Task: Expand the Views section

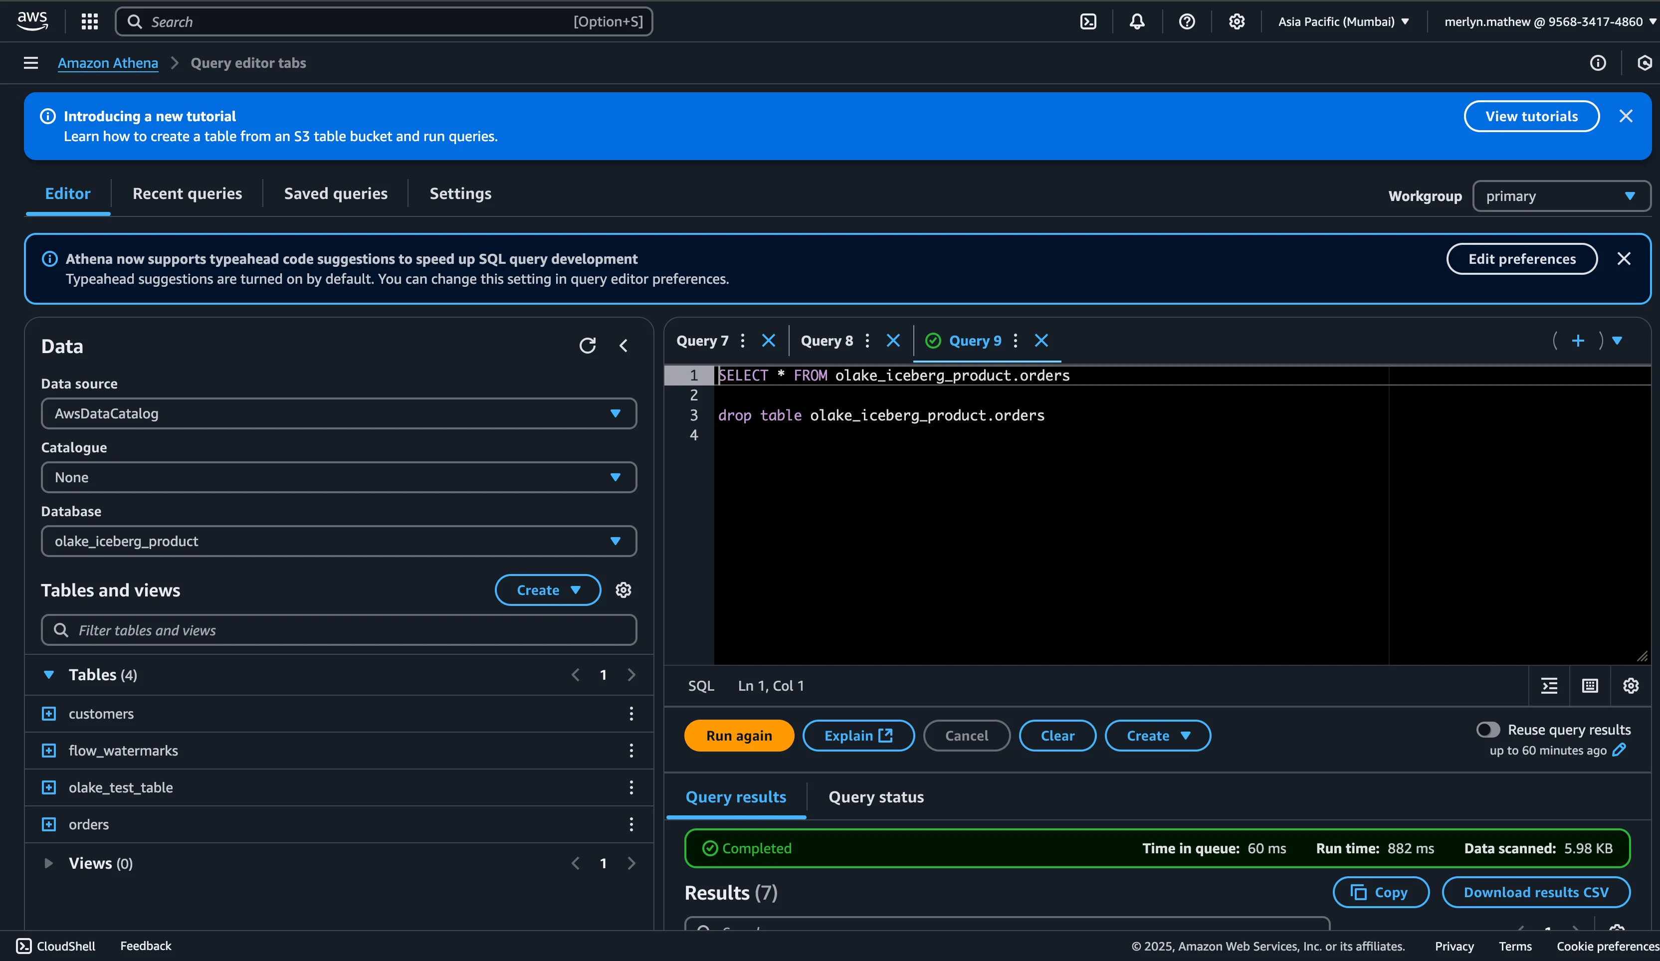Action: (48, 864)
